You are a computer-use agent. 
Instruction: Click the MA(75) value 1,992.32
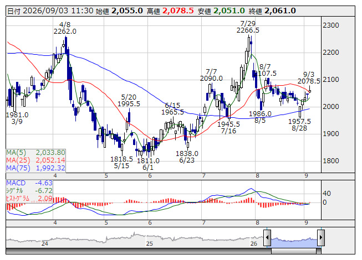(x=50, y=168)
